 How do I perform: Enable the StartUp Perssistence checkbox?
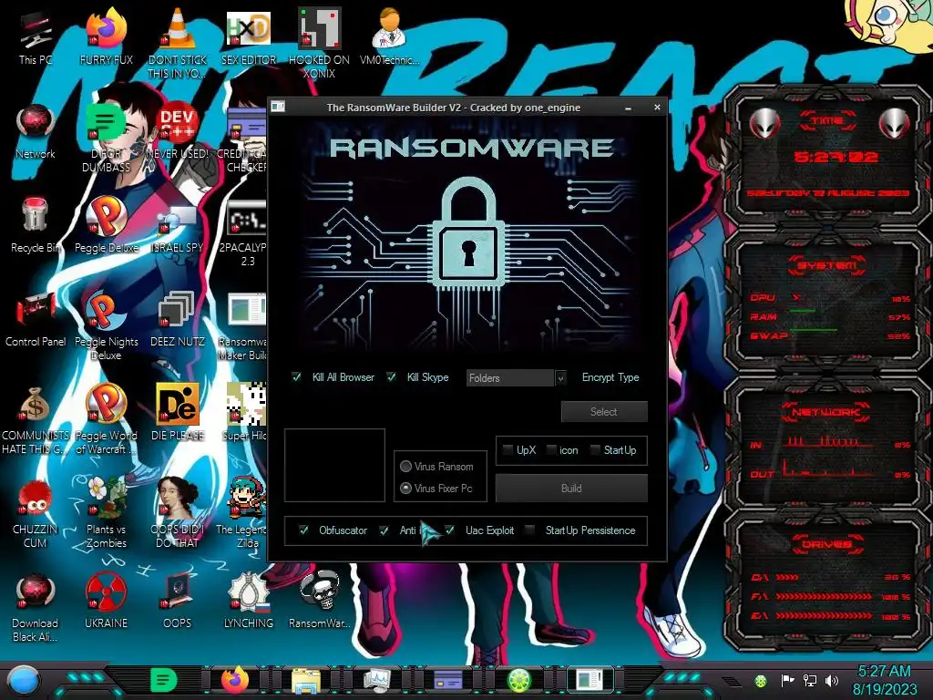click(x=529, y=530)
